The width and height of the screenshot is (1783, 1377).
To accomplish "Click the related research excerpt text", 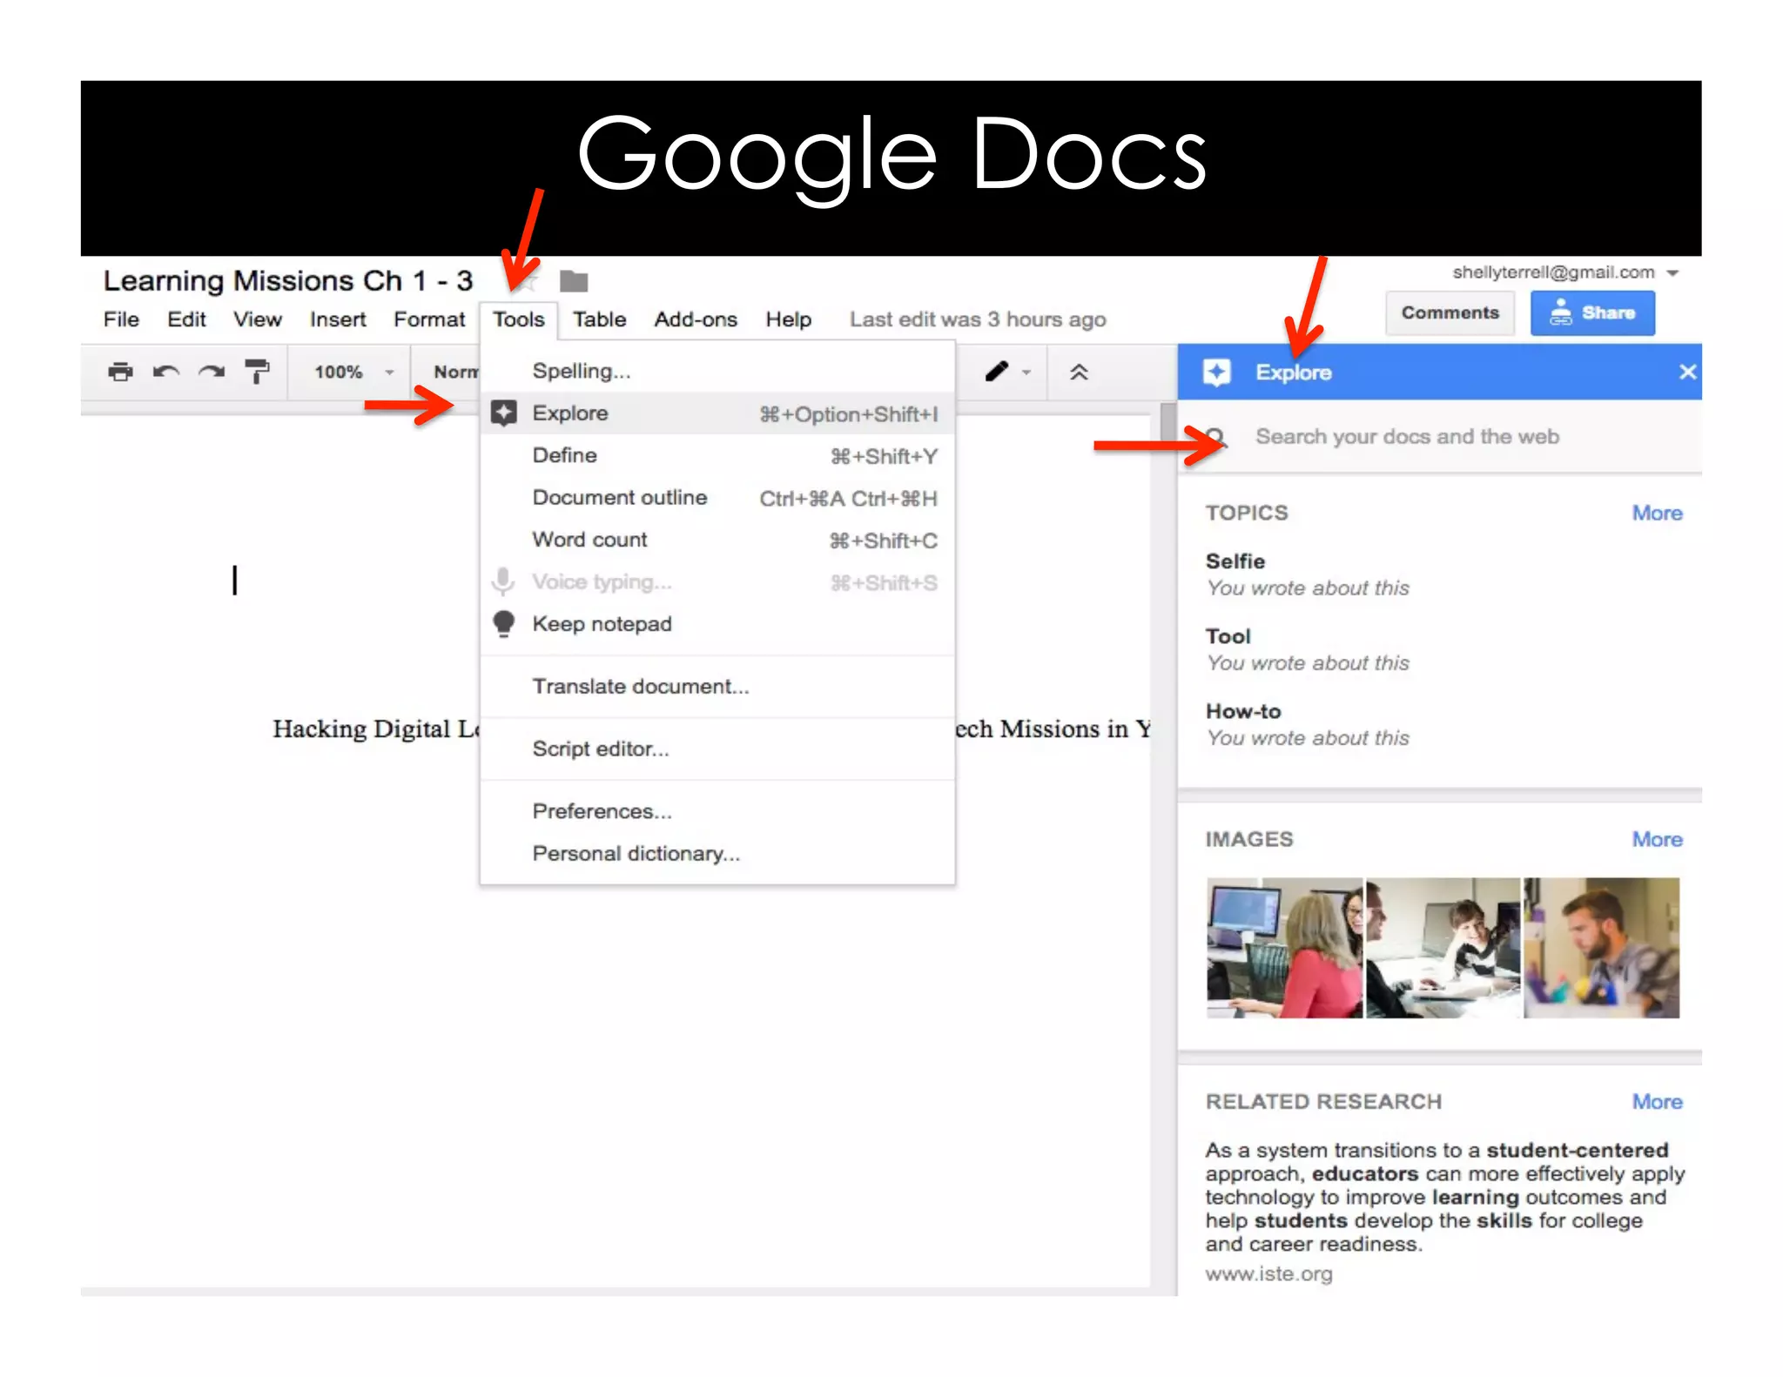I will coord(1444,1197).
